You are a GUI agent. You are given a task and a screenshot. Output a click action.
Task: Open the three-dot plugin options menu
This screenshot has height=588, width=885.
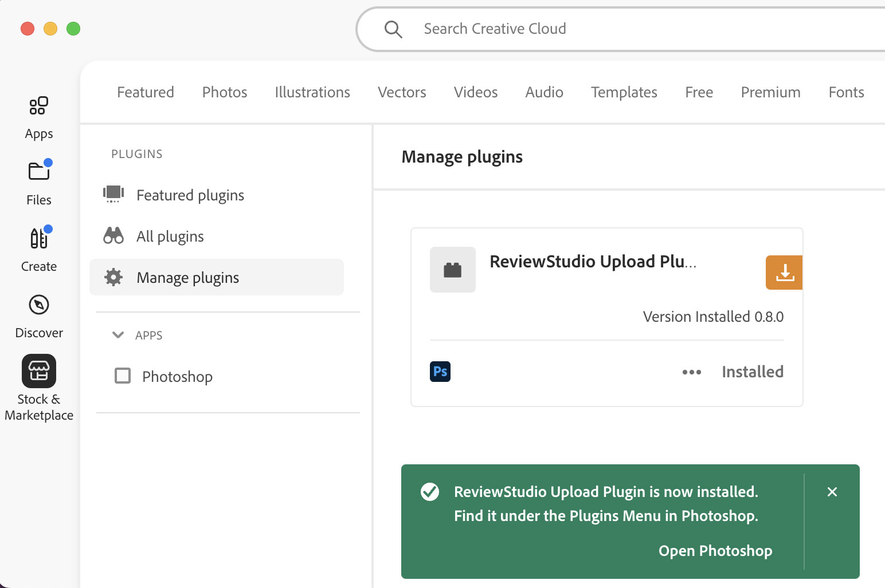pyautogui.click(x=691, y=372)
